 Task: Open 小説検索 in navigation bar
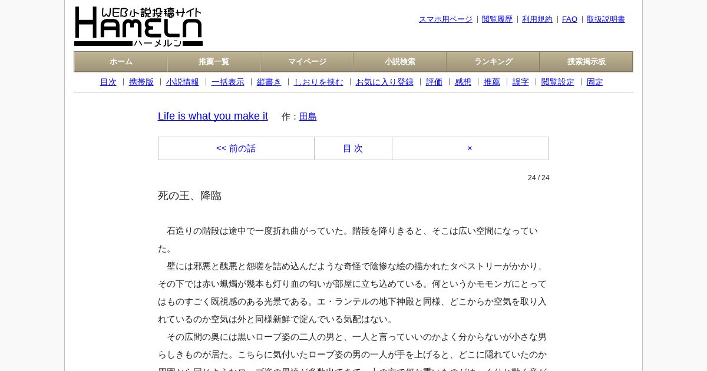pyautogui.click(x=400, y=62)
